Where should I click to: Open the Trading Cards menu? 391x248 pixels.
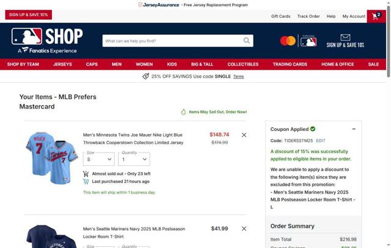290,64
